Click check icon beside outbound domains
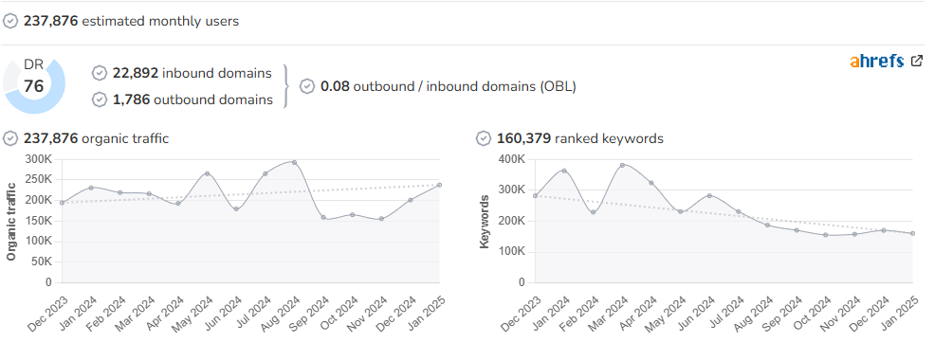Viewport: 934px width, 343px height. (100, 99)
